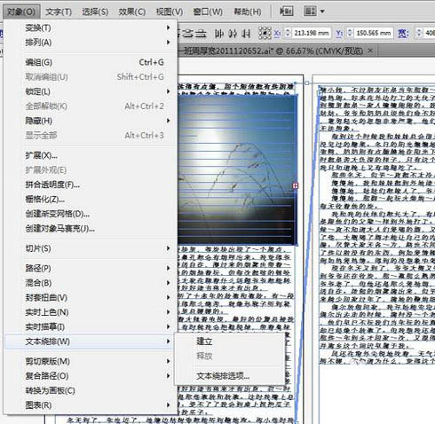Choose 全部解锁(K) menu item
The height and width of the screenshot is (424, 435).
pos(90,106)
